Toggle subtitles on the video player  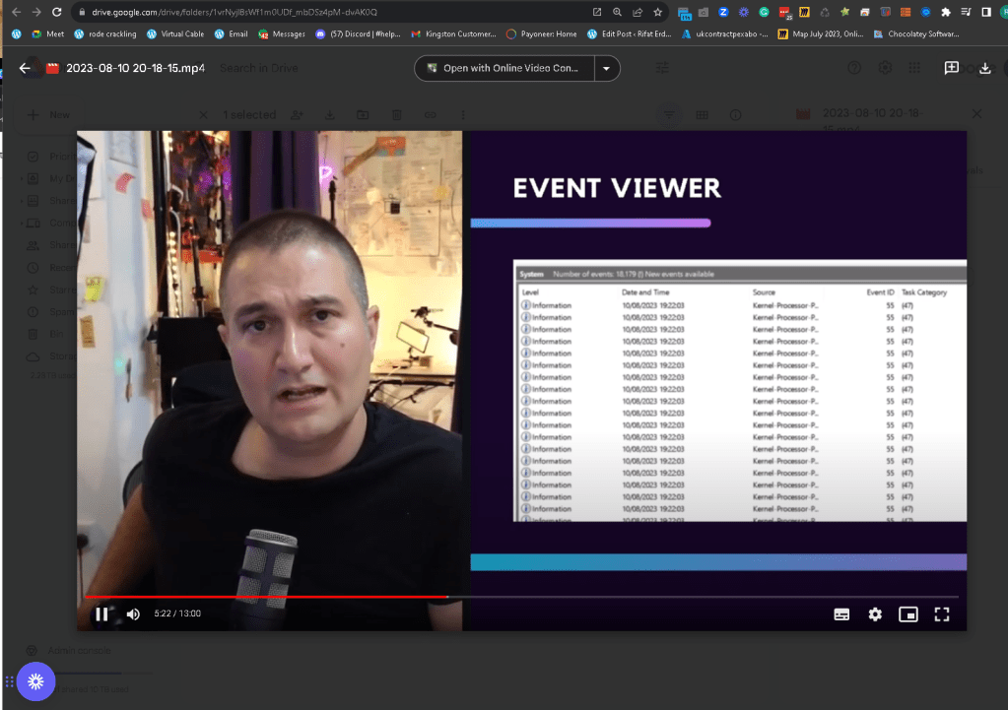point(841,614)
